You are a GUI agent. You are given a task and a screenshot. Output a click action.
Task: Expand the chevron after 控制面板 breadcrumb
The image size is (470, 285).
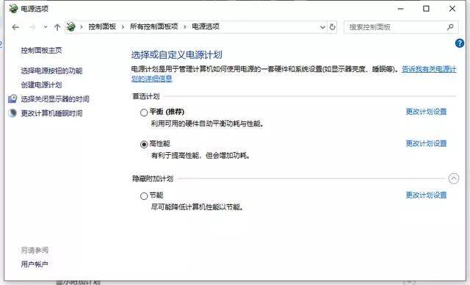tap(123, 27)
